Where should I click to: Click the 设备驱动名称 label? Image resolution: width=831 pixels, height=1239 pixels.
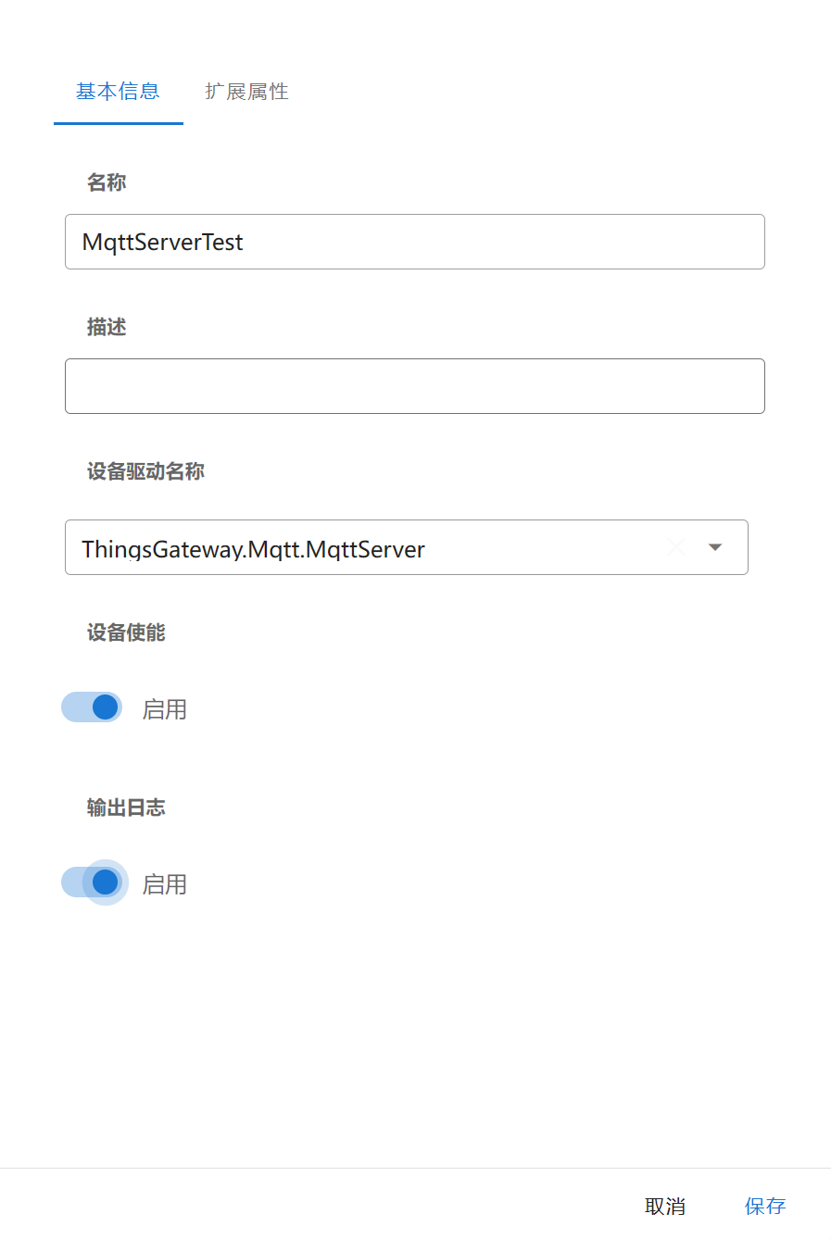(x=145, y=471)
